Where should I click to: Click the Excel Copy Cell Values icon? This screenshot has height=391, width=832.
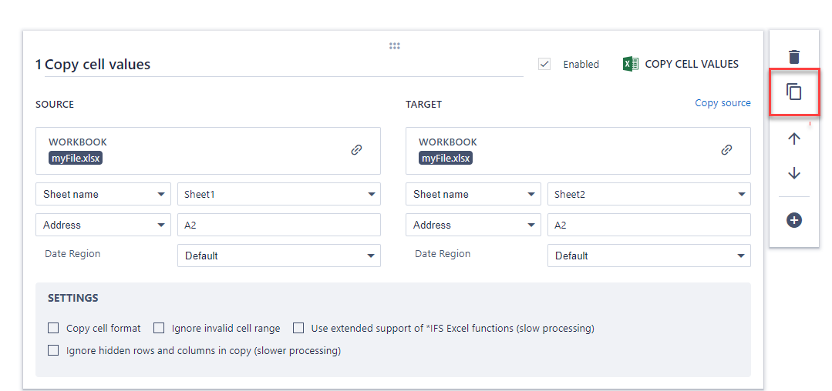point(630,64)
